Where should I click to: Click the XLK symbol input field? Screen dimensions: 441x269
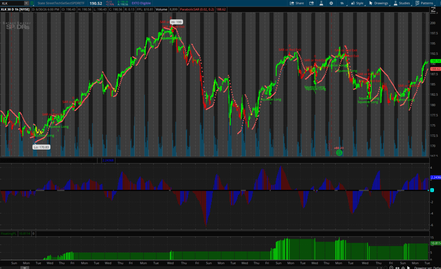coord(12,3)
